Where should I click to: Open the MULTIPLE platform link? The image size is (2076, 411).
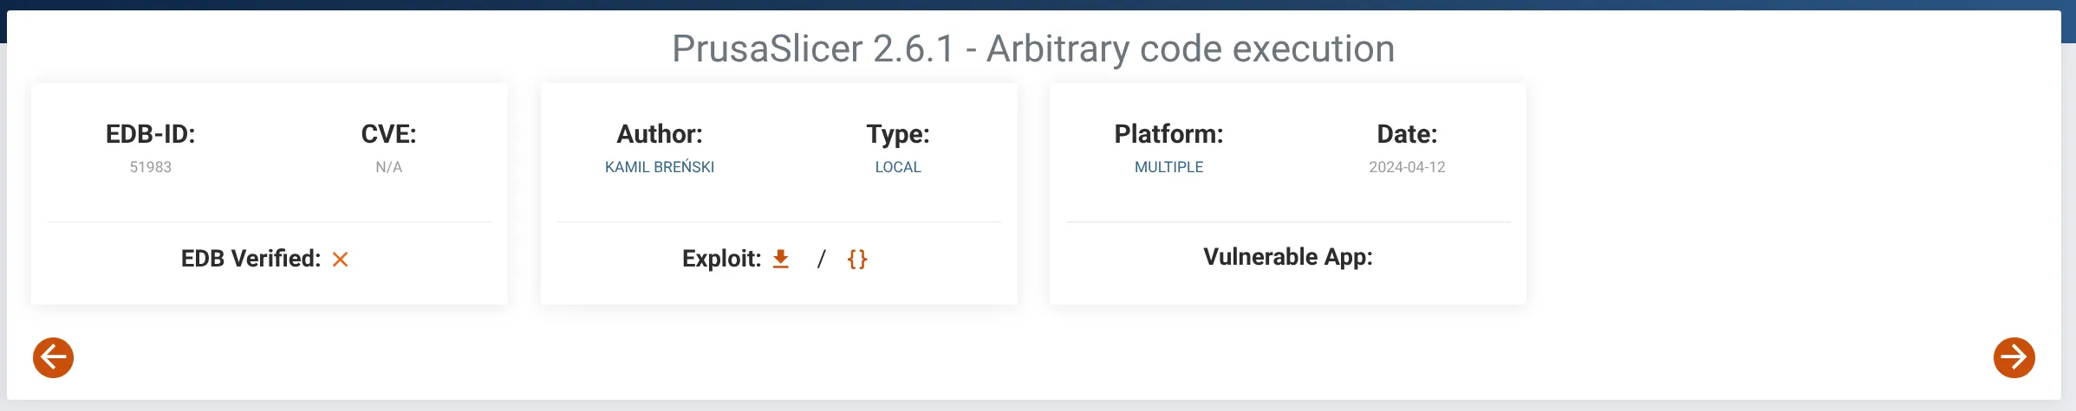point(1168,167)
